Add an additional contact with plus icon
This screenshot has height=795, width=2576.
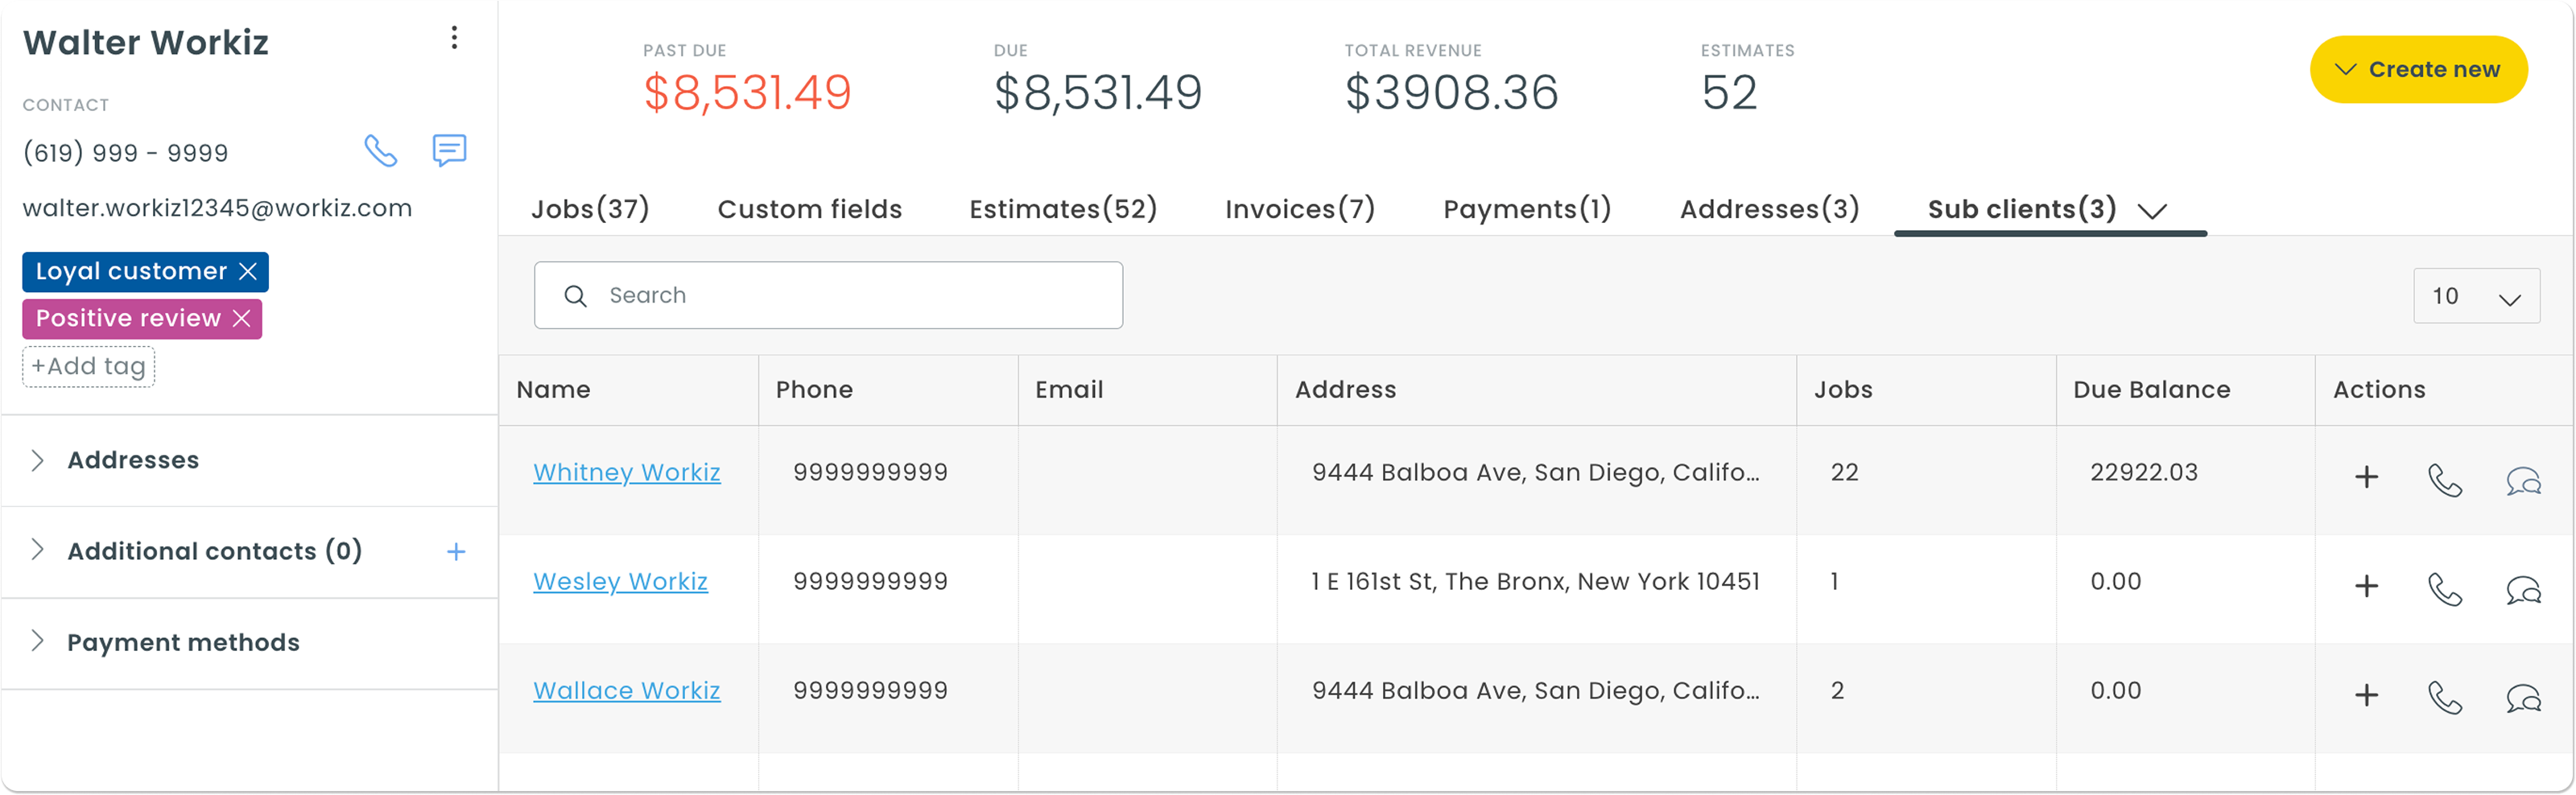[x=456, y=552]
